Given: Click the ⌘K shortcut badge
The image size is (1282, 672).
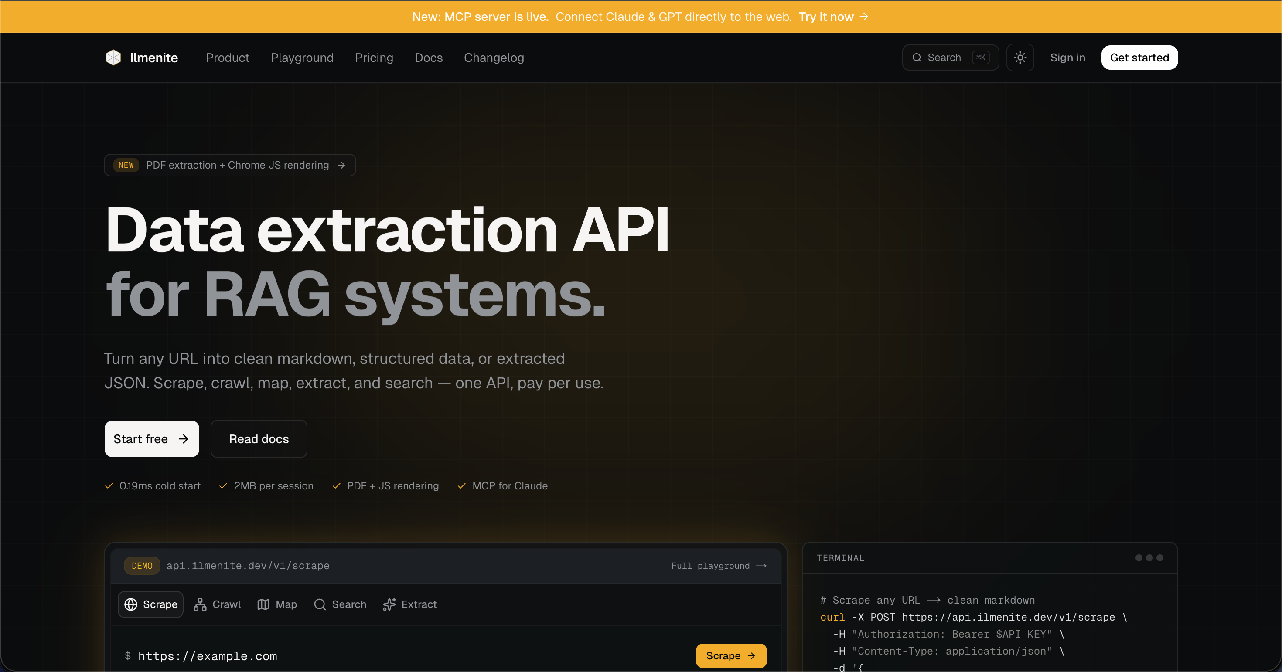Looking at the screenshot, I should tap(980, 58).
